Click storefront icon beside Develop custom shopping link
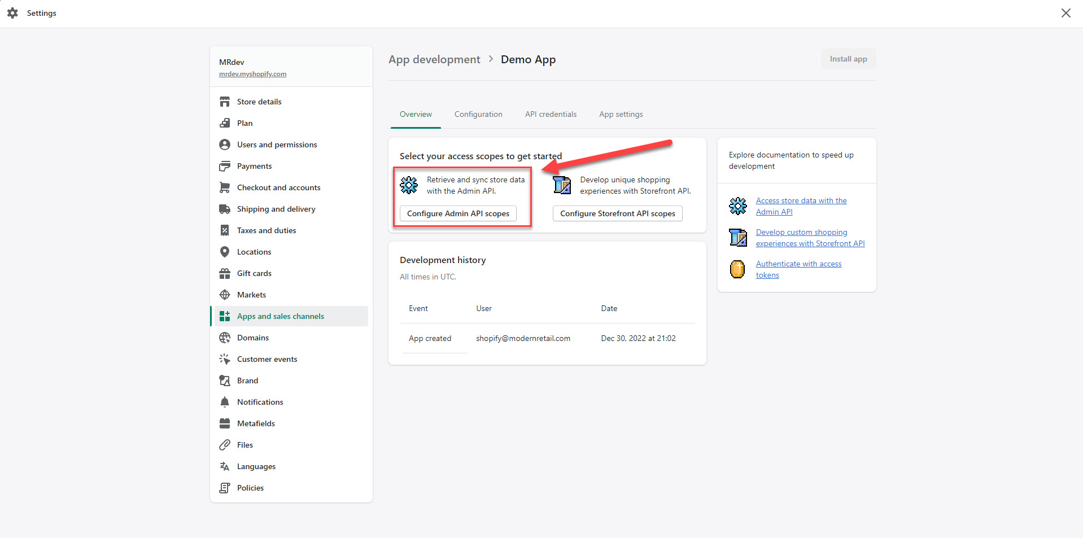 (x=738, y=238)
